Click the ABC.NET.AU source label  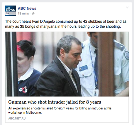pos(17,119)
